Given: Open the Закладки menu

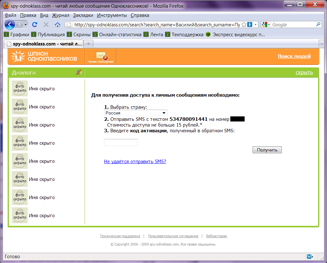Looking at the screenshot, I should click(83, 15).
